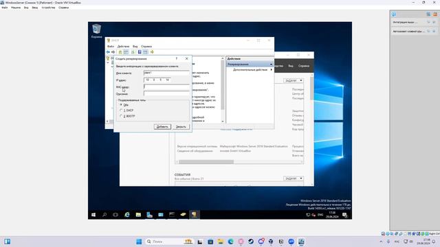Click the host Windows 11 Start button
Screen dimensions: 440x247
pos(139,242)
